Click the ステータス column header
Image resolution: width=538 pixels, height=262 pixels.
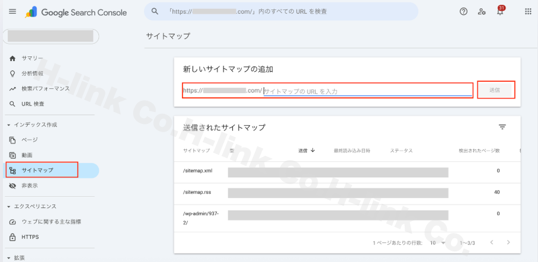(x=401, y=151)
